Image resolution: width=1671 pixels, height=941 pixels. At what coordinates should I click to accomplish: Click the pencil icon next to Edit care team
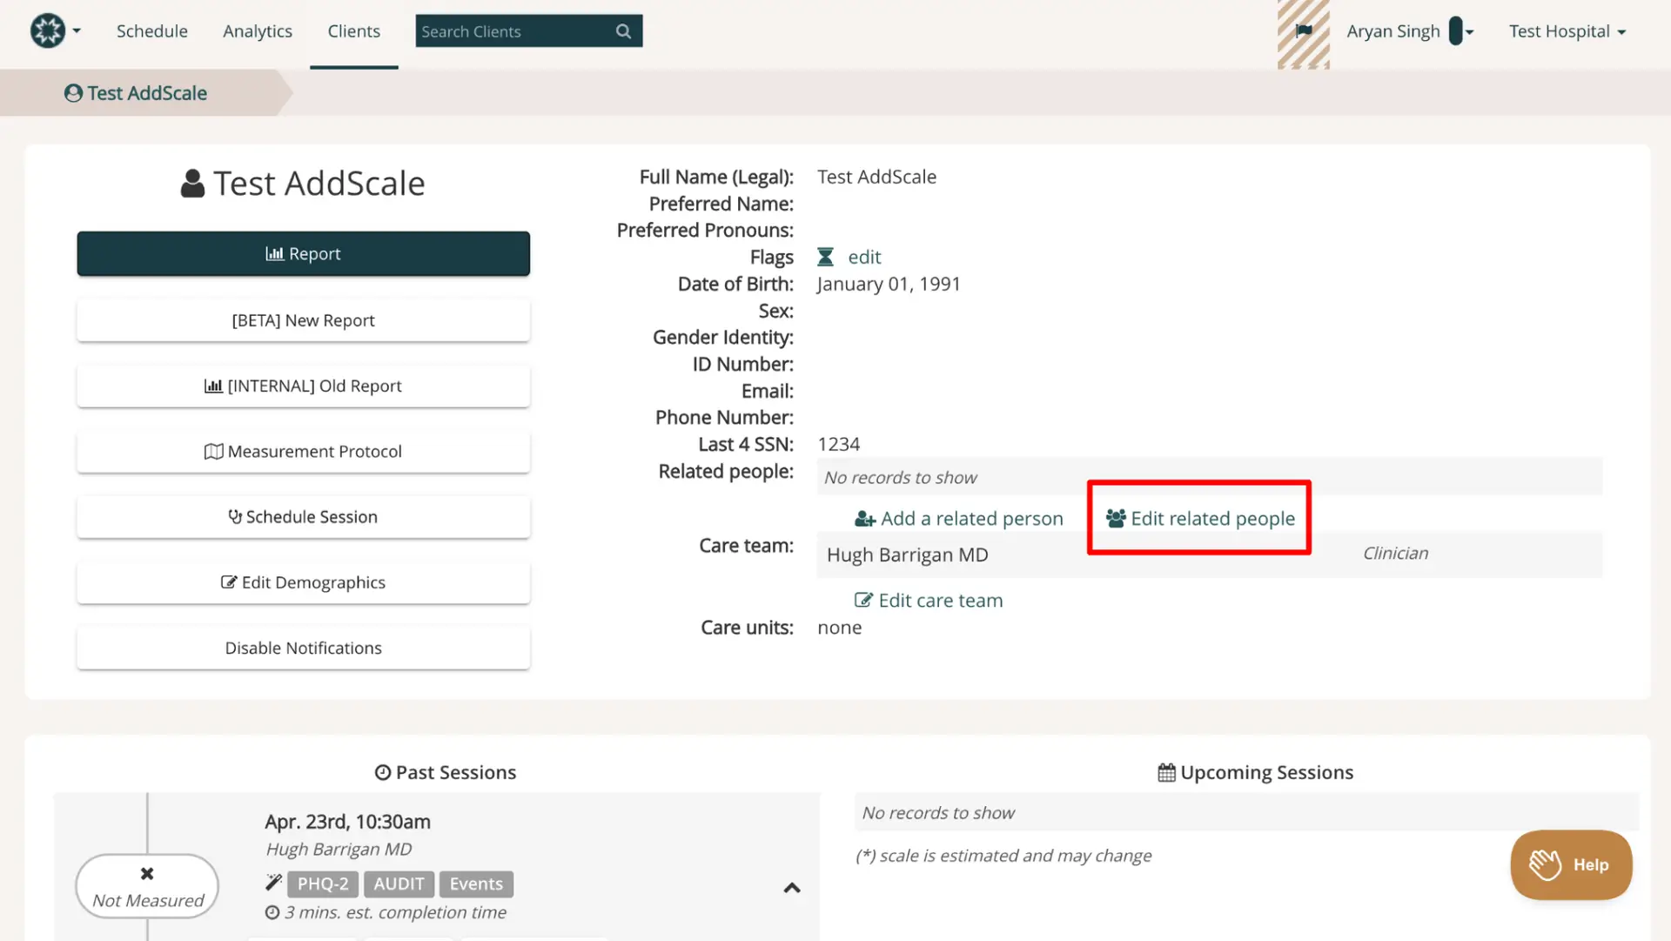(x=863, y=600)
